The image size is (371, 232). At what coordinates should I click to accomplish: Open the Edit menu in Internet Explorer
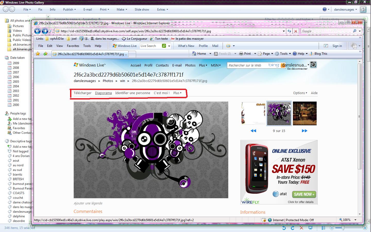click(x=50, y=46)
